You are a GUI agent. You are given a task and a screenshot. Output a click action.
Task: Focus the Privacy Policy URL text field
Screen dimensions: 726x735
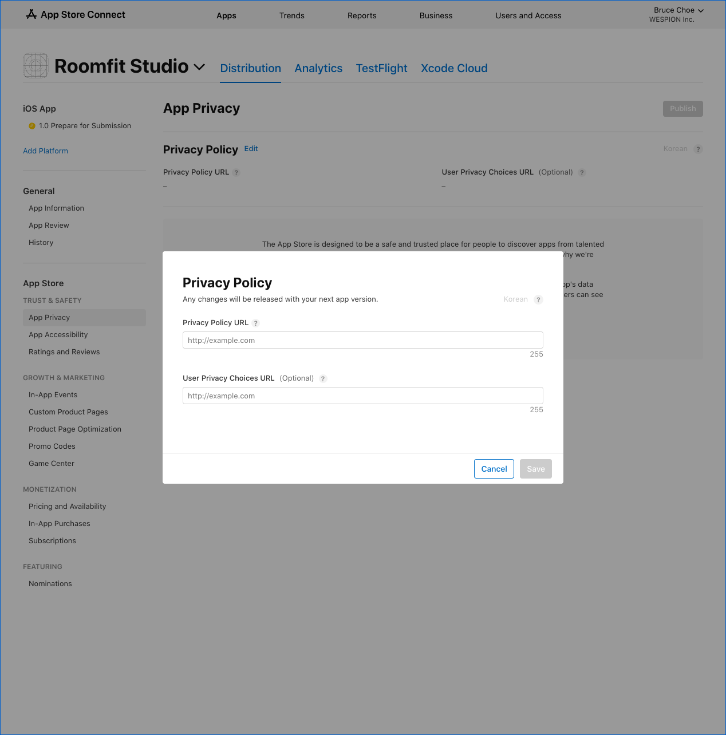click(362, 340)
